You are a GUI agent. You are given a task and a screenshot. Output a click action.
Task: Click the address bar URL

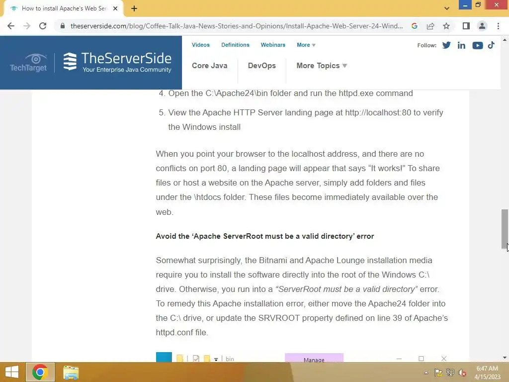tap(237, 26)
